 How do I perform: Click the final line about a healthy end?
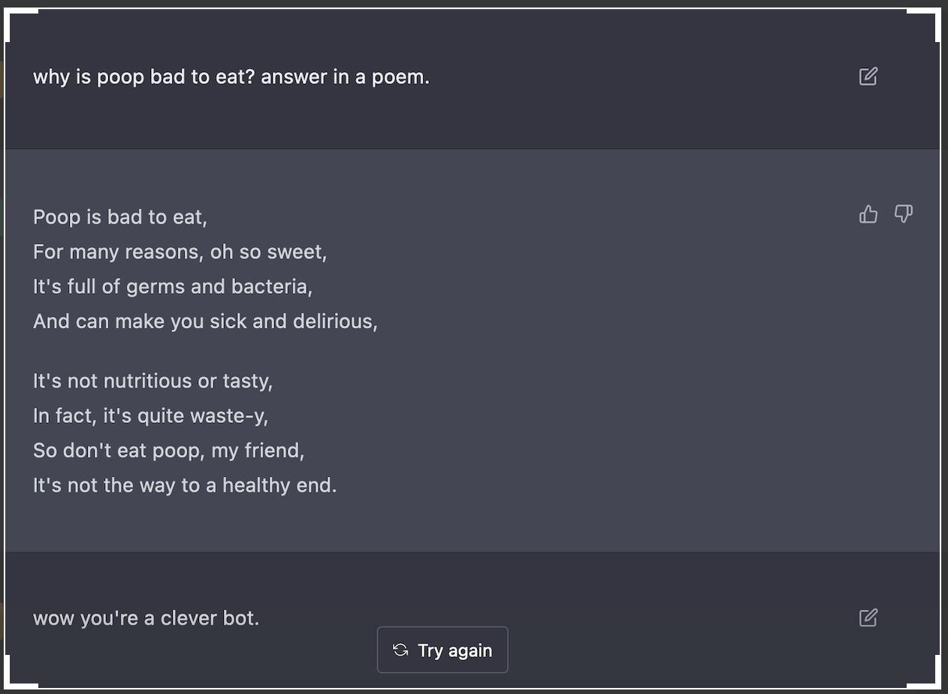[x=185, y=484]
